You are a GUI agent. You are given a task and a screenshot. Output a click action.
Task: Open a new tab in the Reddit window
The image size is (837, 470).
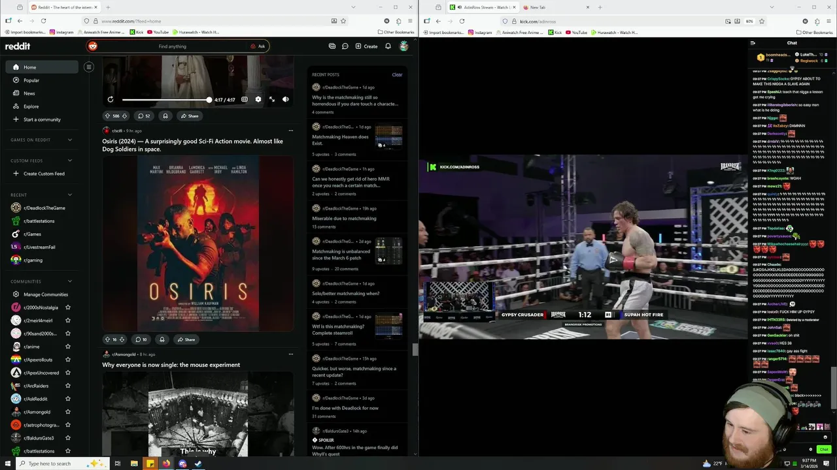(108, 7)
